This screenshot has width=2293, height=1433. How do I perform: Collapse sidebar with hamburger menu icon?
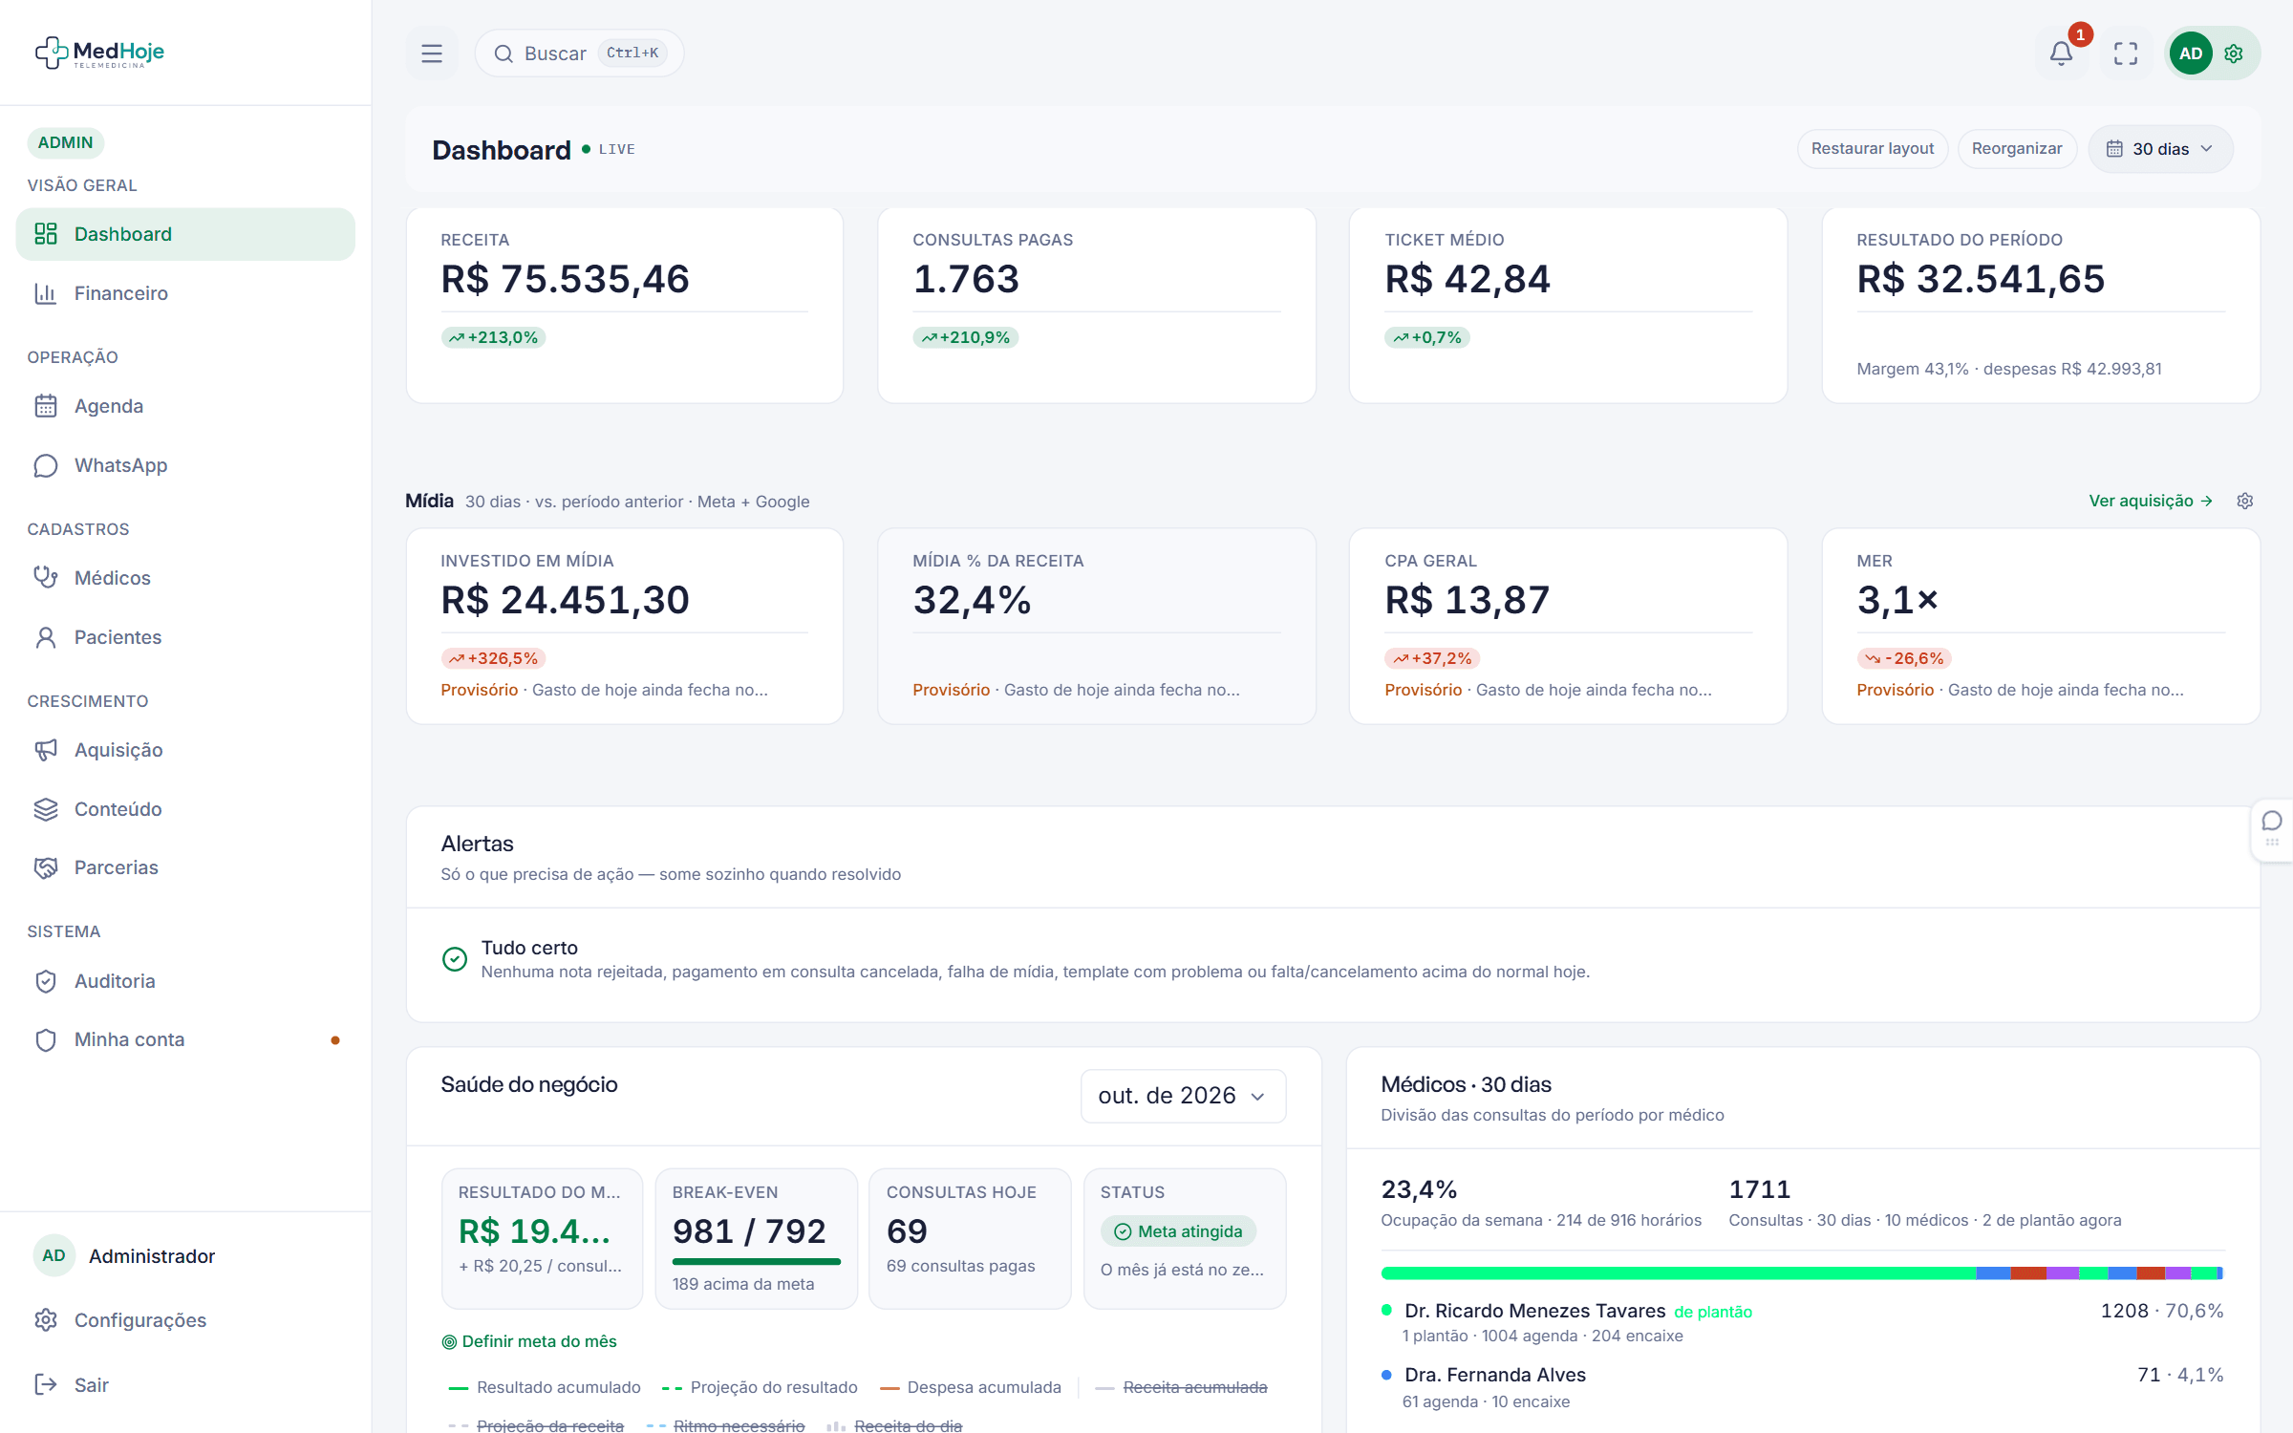point(432,53)
